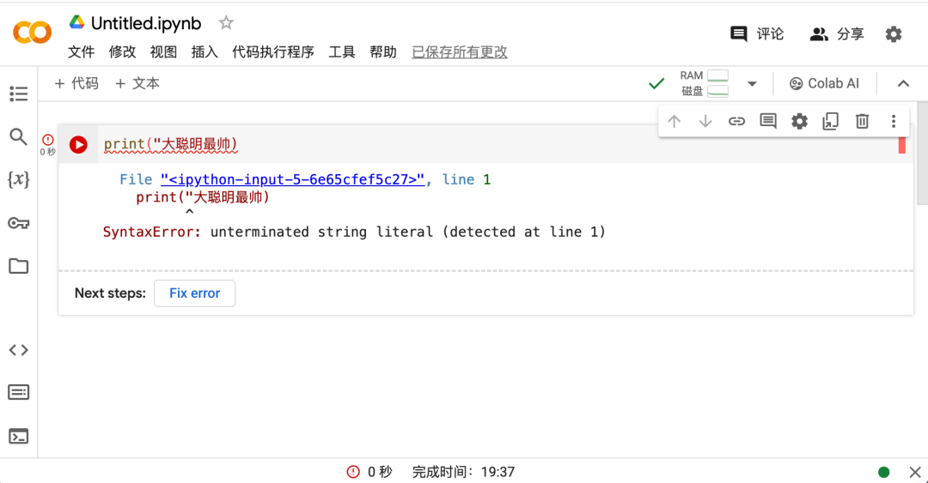Open the RAM and disk resources dropdown arrow
The height and width of the screenshot is (483, 928).
752,84
